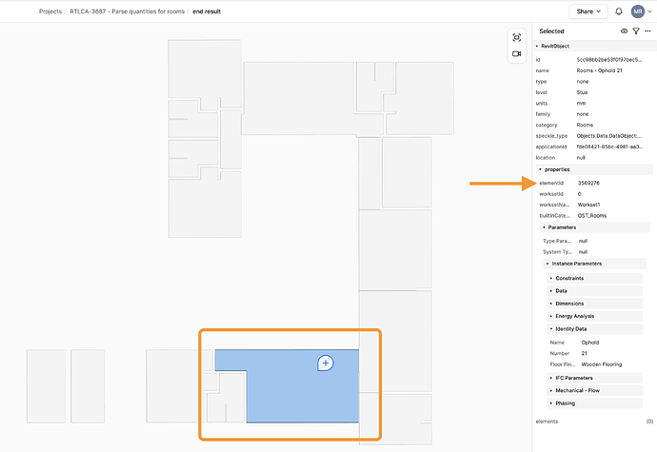Collapse the Parameters group
The image size is (657, 452).
pyautogui.click(x=544, y=227)
